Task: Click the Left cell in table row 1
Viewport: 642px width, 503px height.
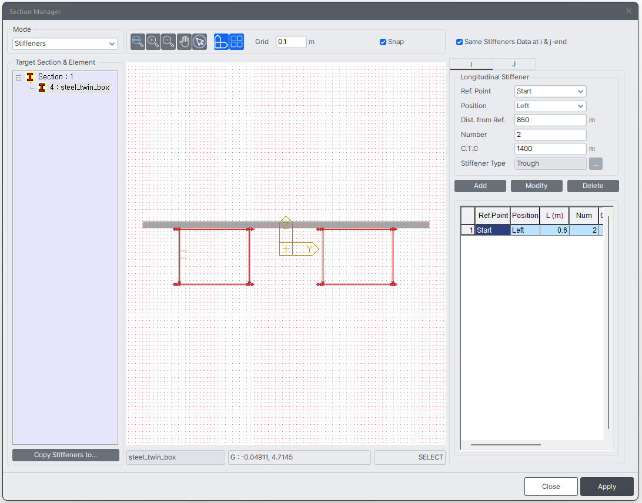Action: pos(525,230)
